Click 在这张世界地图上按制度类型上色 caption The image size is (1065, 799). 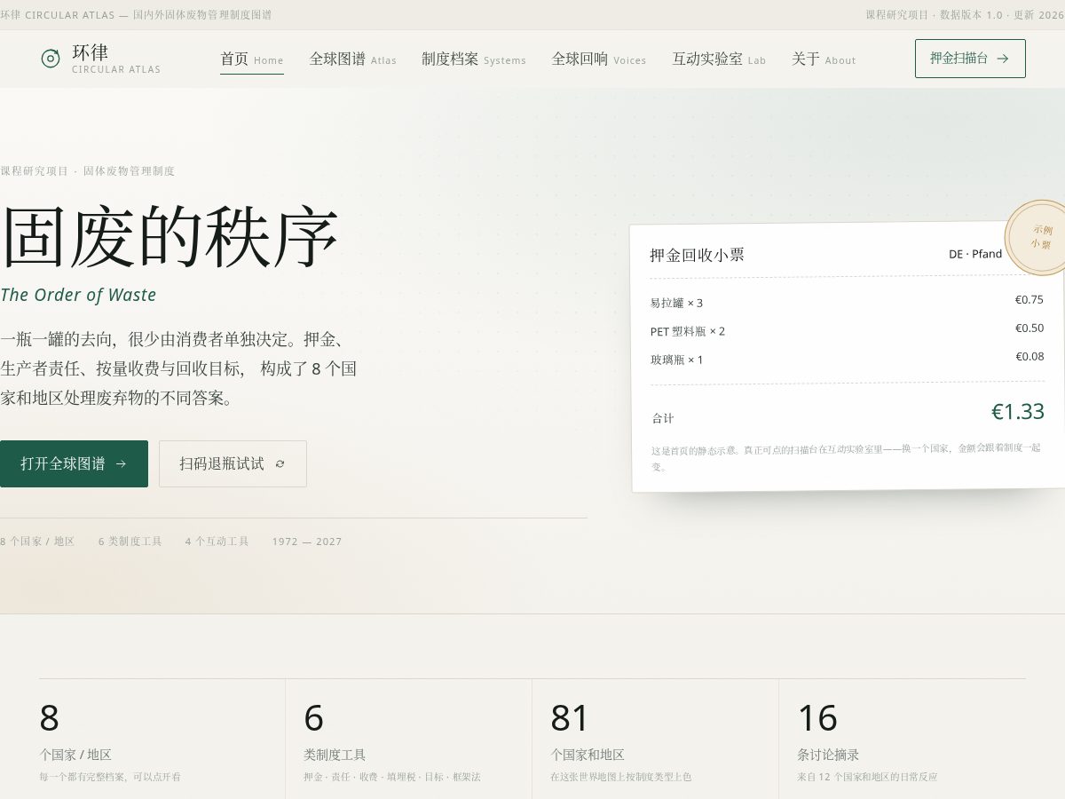click(x=620, y=777)
